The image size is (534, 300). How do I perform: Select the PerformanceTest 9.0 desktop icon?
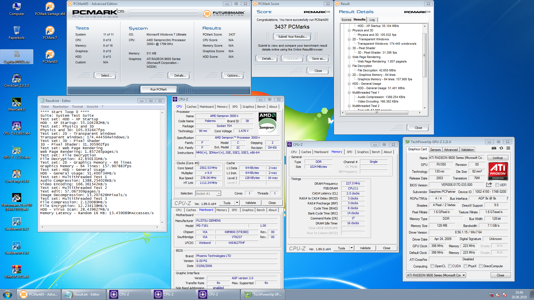(x=17, y=202)
